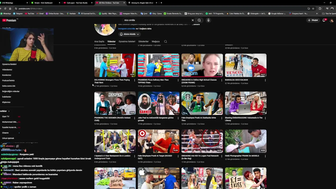The width and height of the screenshot is (336, 189).
Task: Open Orkun Işıtmak subscription channel
Action: point(8,138)
